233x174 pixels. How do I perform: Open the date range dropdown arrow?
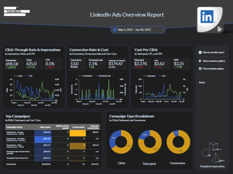click(x=163, y=30)
